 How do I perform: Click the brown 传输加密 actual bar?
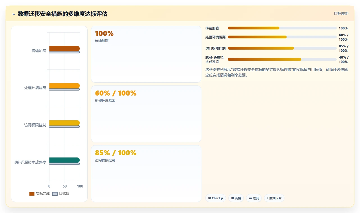[65, 48]
